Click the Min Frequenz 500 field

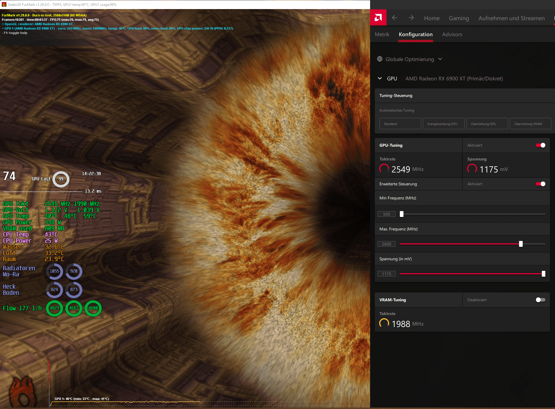click(387, 214)
